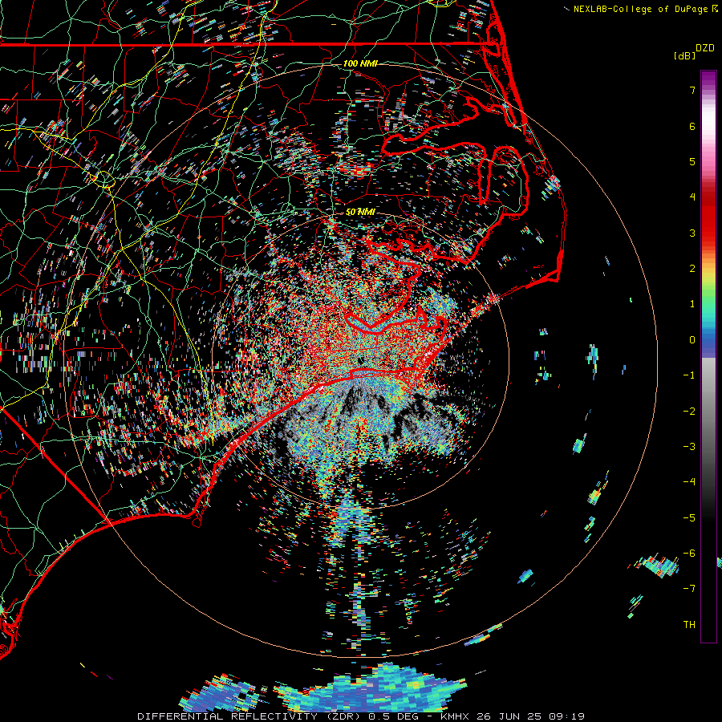Click the DZD product label above the scale

pyautogui.click(x=705, y=48)
